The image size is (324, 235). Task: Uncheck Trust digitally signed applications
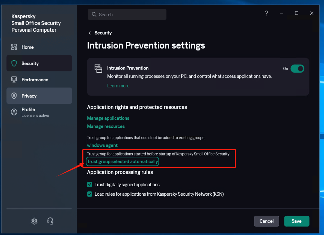coord(90,184)
